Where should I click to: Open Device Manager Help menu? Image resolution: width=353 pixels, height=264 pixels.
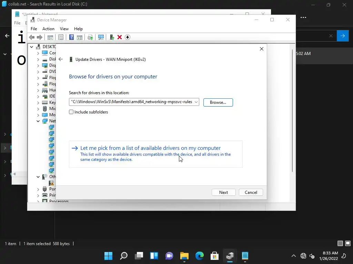[x=78, y=29]
